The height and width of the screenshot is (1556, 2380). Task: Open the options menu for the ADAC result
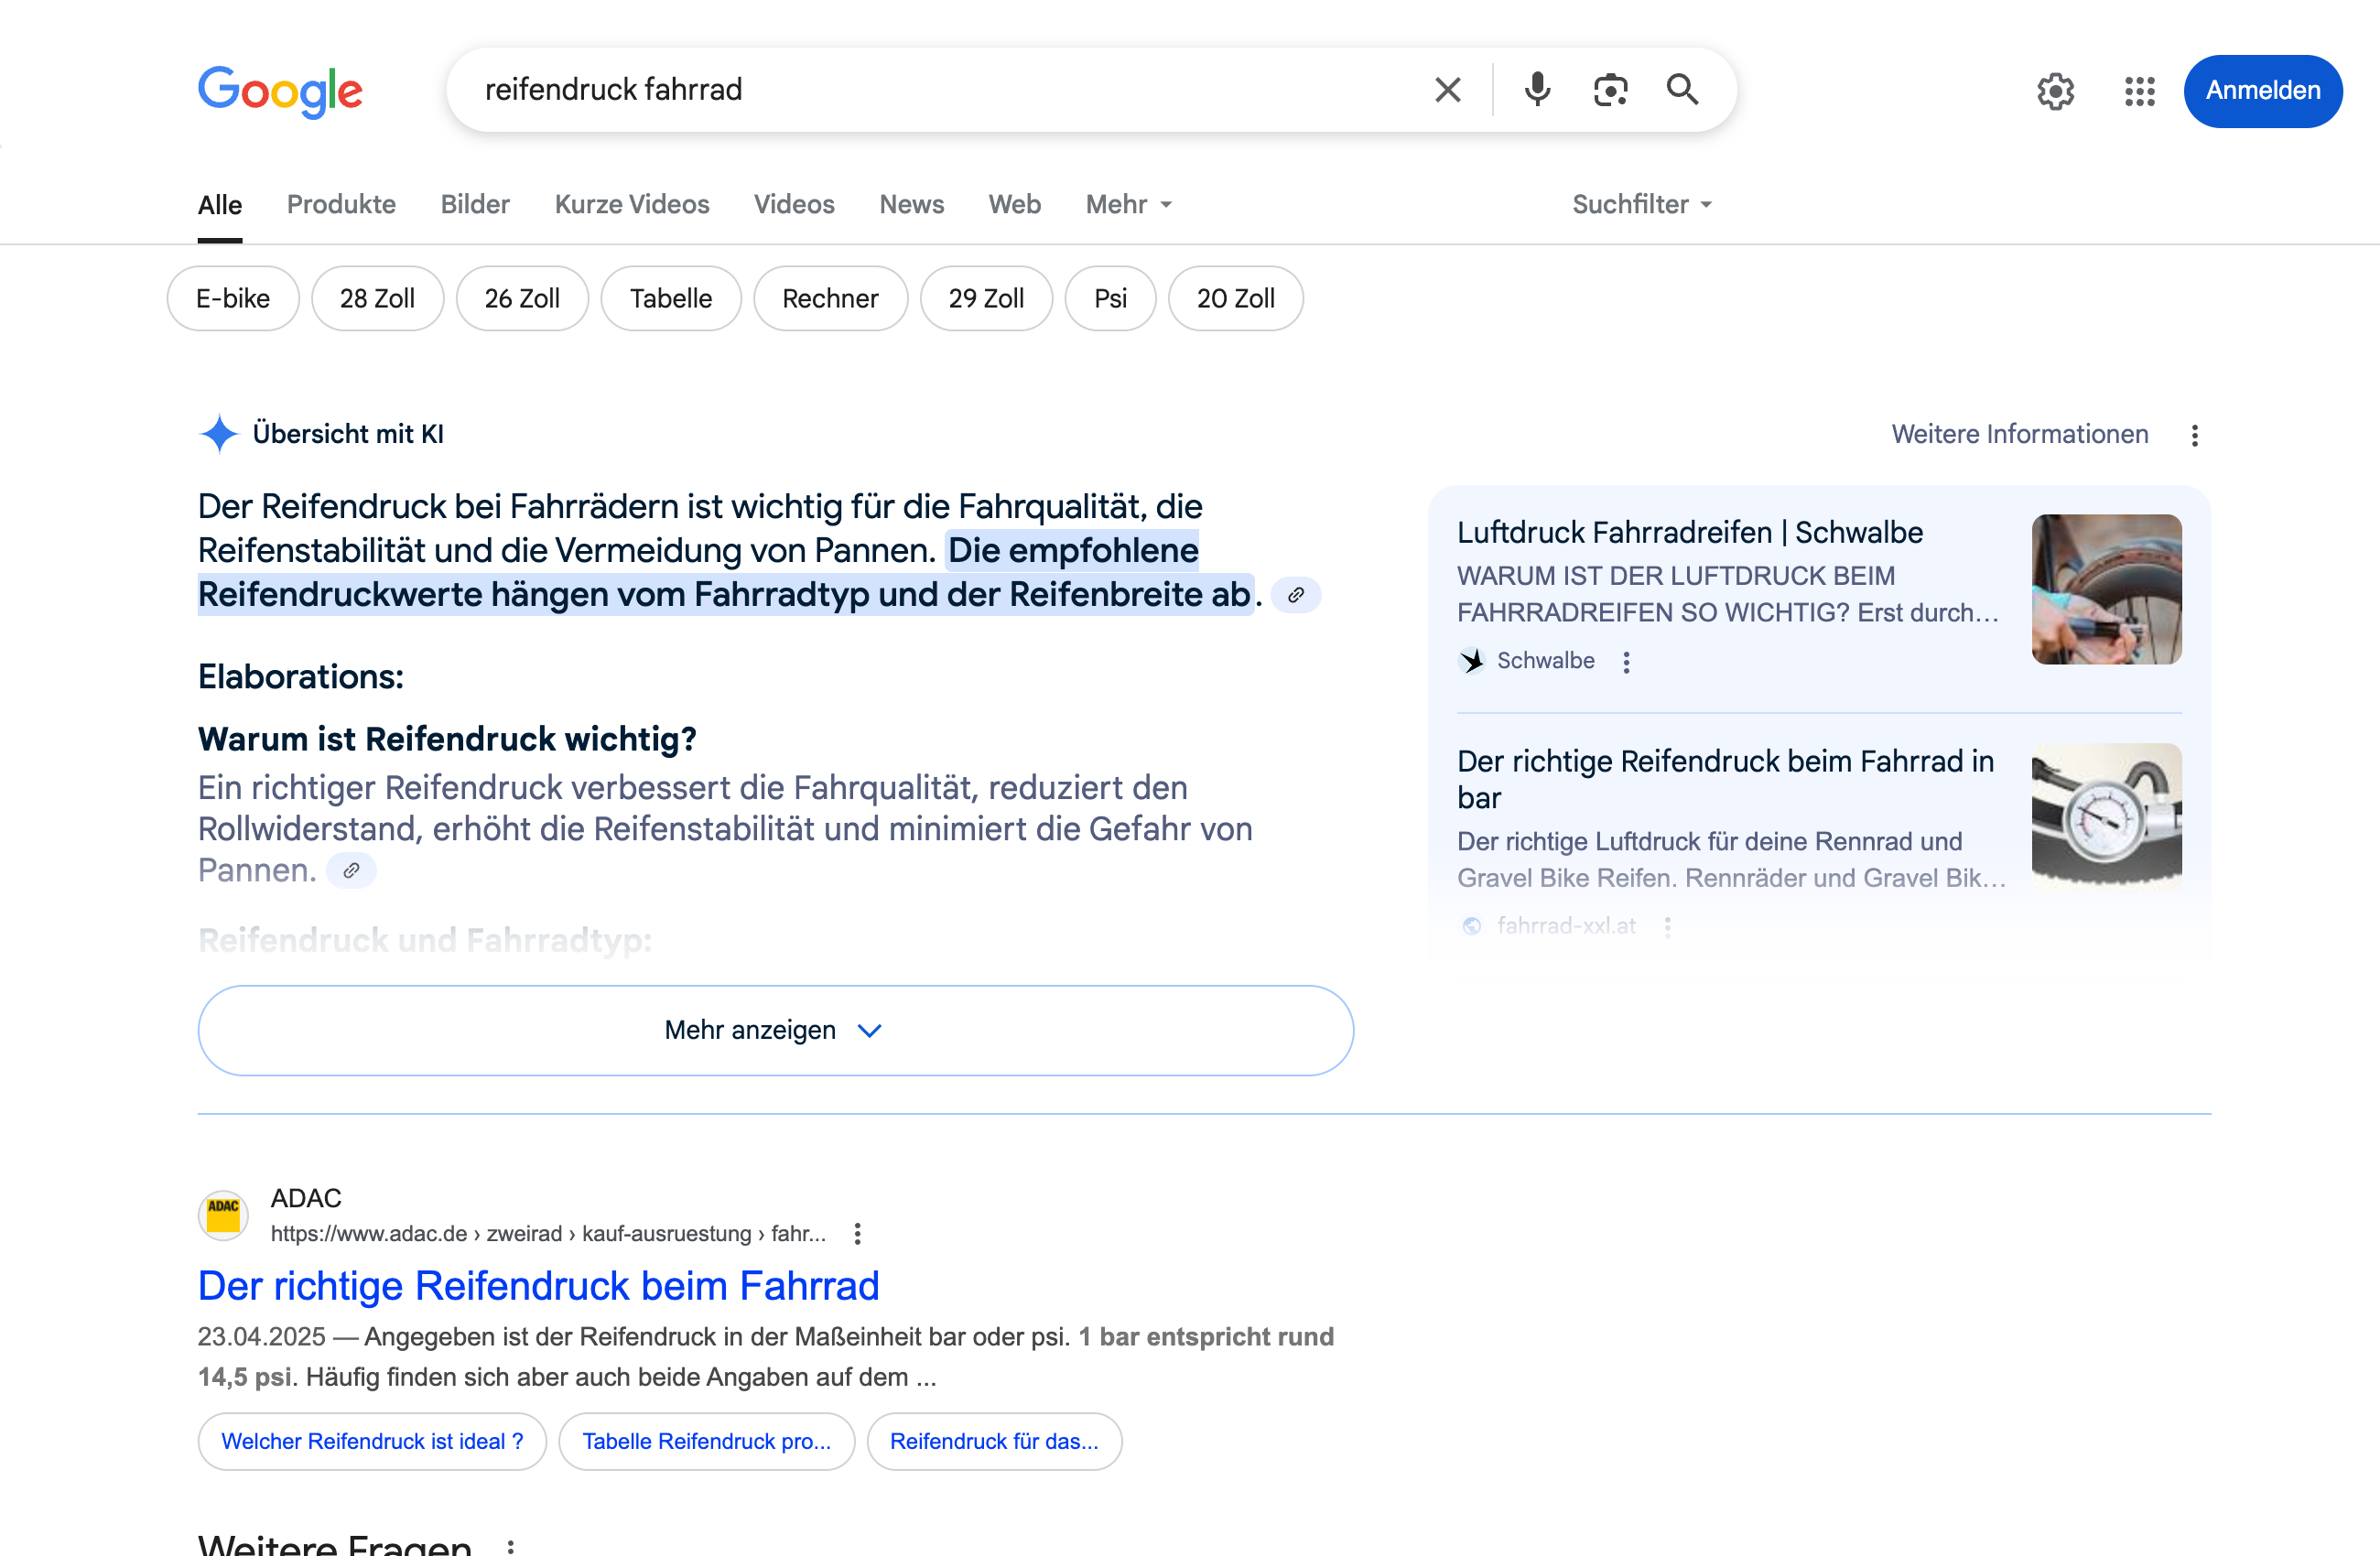pyautogui.click(x=857, y=1233)
